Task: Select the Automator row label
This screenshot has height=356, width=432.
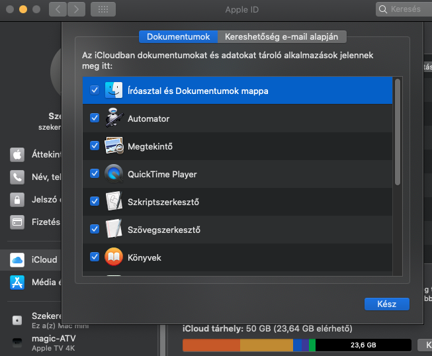Action: click(x=148, y=118)
